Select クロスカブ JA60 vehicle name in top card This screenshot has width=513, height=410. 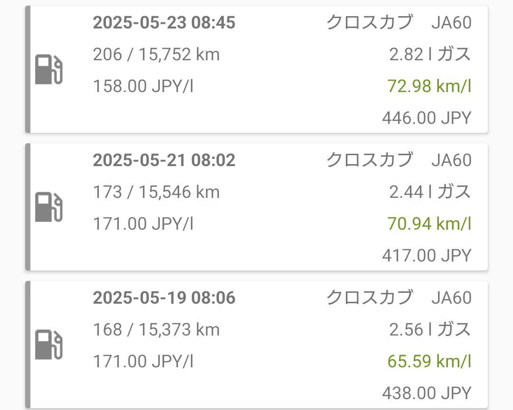pos(399,23)
